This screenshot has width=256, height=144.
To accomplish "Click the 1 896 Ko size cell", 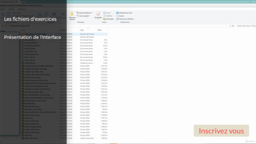I will pyautogui.click(x=104, y=138).
